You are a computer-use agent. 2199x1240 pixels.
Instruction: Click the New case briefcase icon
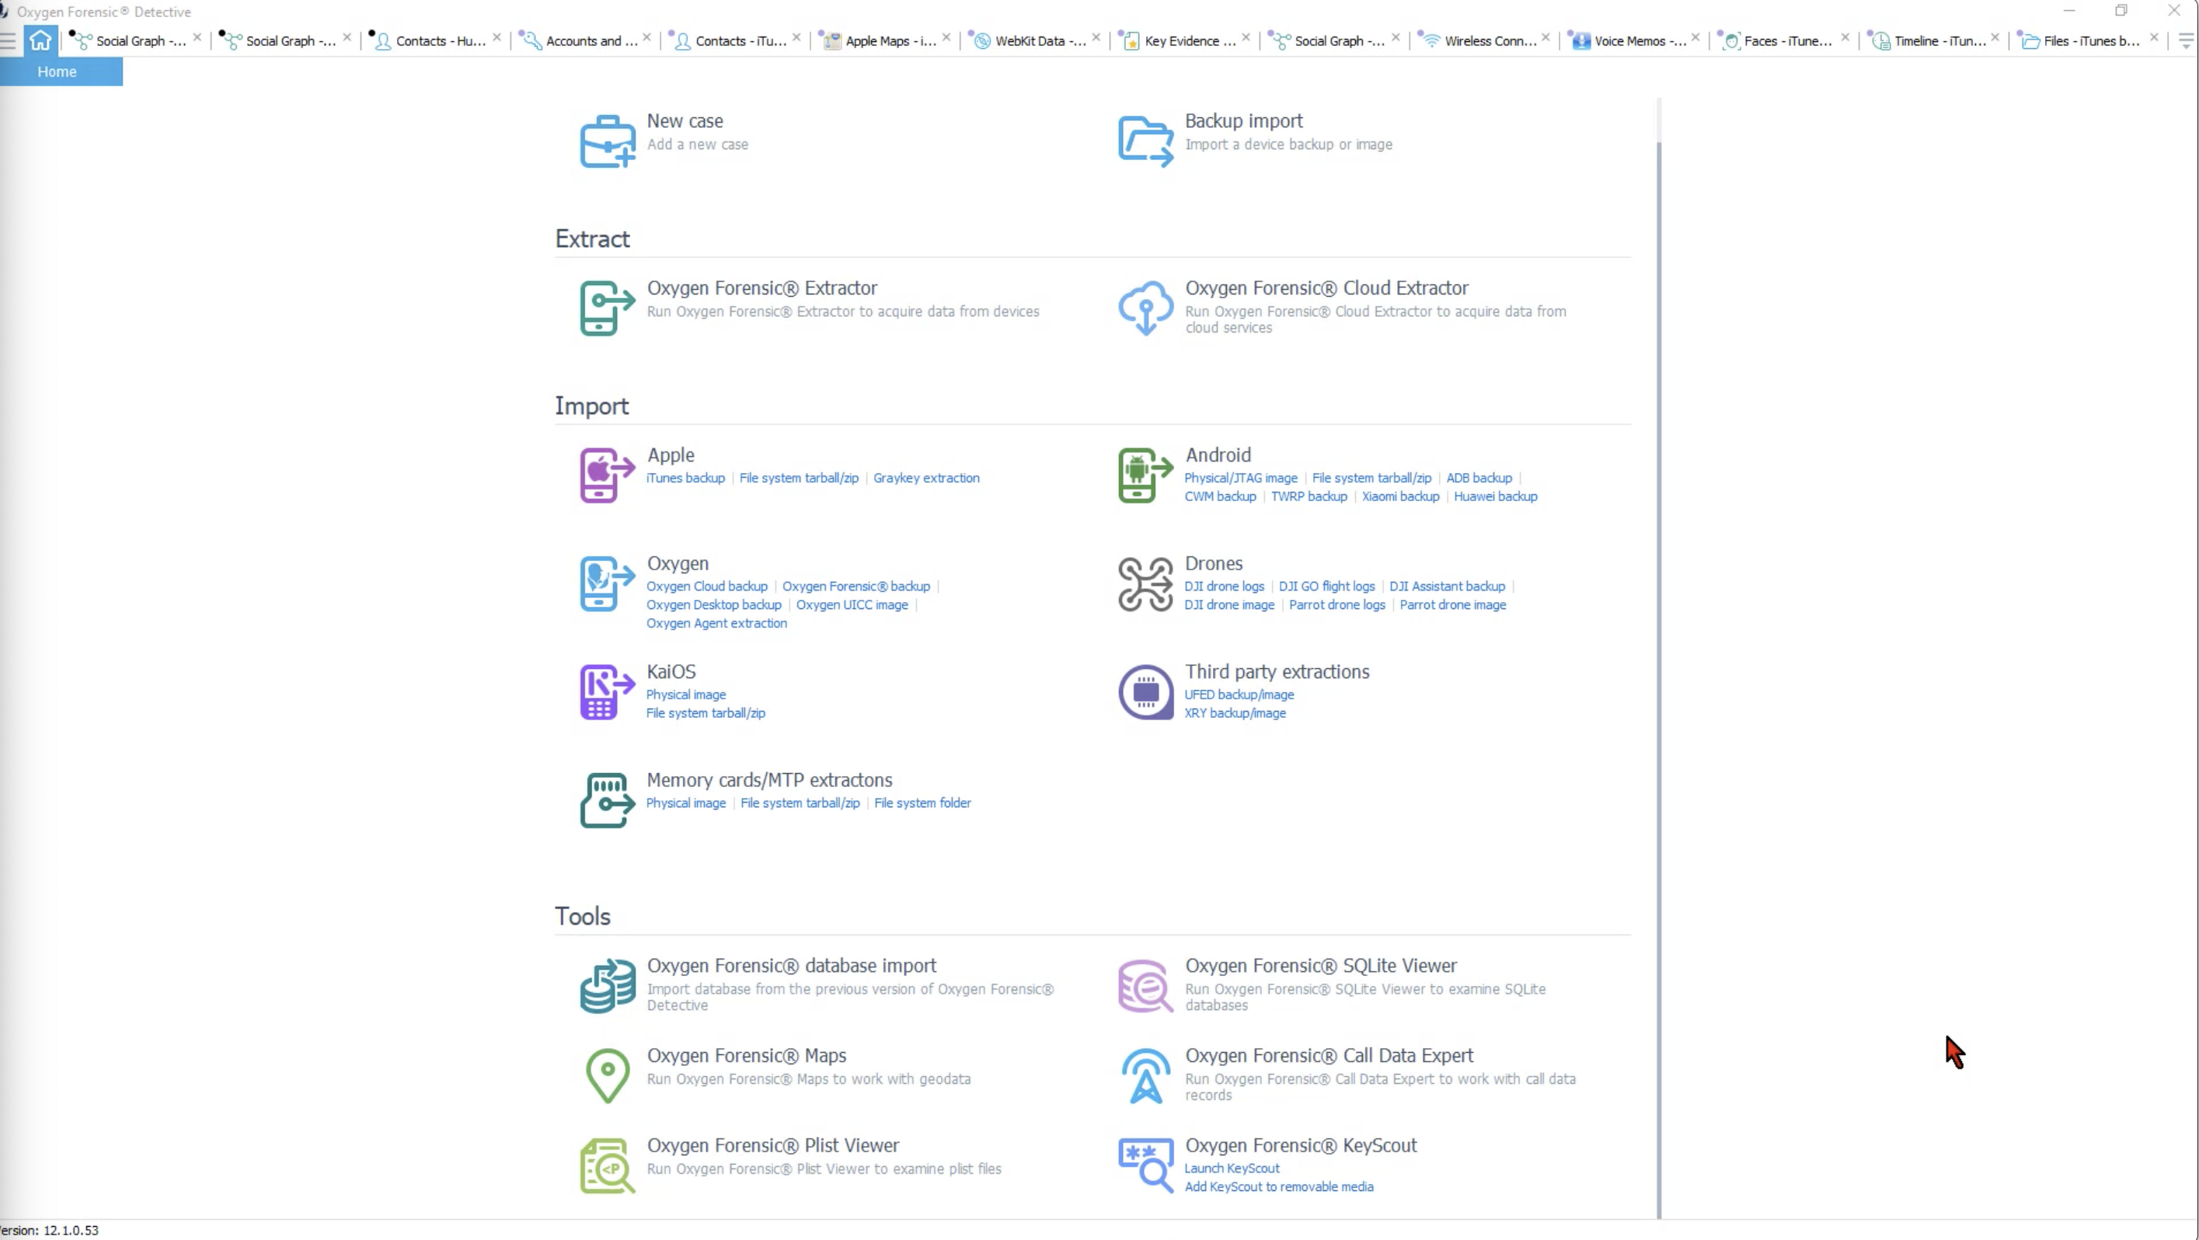(x=607, y=141)
